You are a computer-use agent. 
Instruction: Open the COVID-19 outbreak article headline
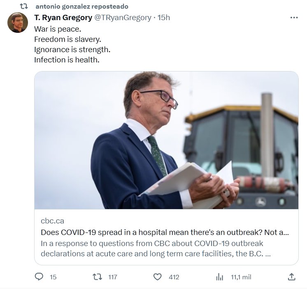(165, 232)
